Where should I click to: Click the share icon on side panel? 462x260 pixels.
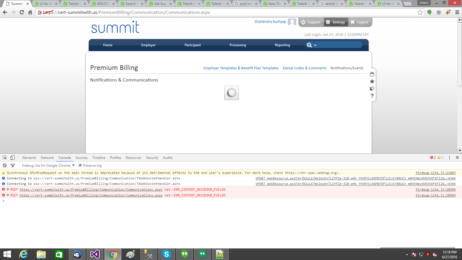coord(372,88)
